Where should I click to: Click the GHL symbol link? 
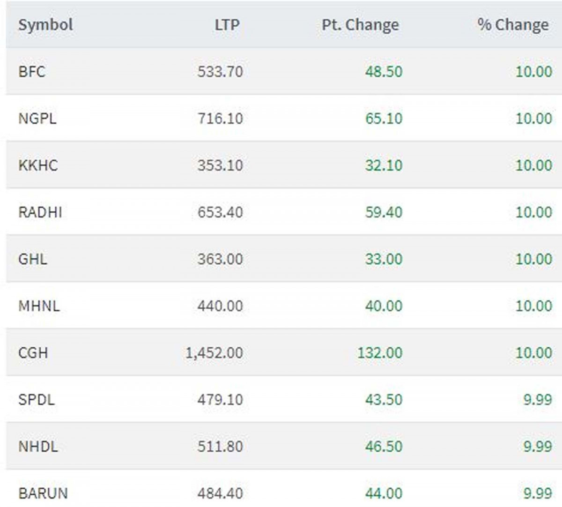pos(33,259)
